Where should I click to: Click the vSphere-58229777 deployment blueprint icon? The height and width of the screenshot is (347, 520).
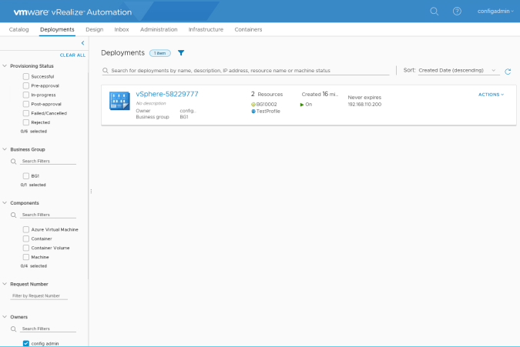[x=119, y=101]
